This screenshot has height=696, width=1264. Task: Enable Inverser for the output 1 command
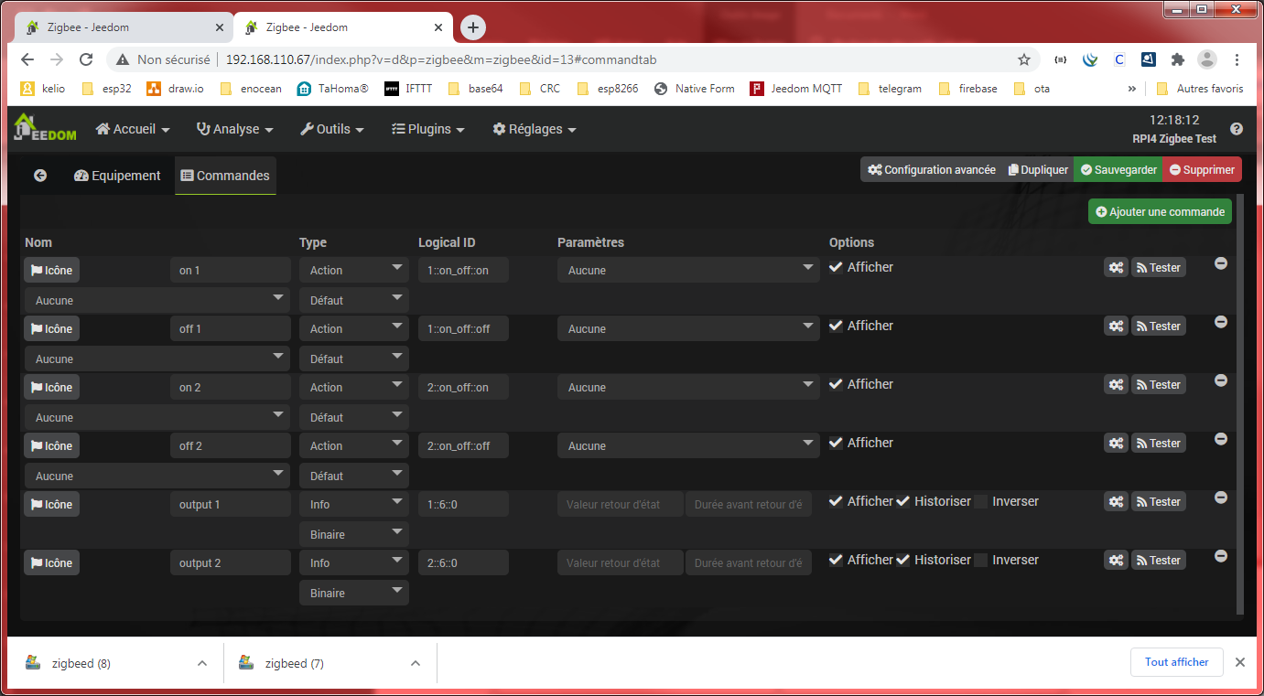click(981, 501)
